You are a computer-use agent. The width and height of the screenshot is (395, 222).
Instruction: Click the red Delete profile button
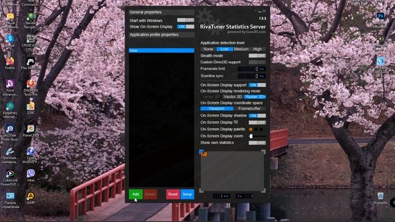point(150,194)
